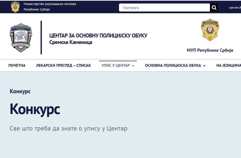This screenshot has width=241, height=158.
Task: Click the gold MUP Republike Srbije badge
Action: pos(210,30)
